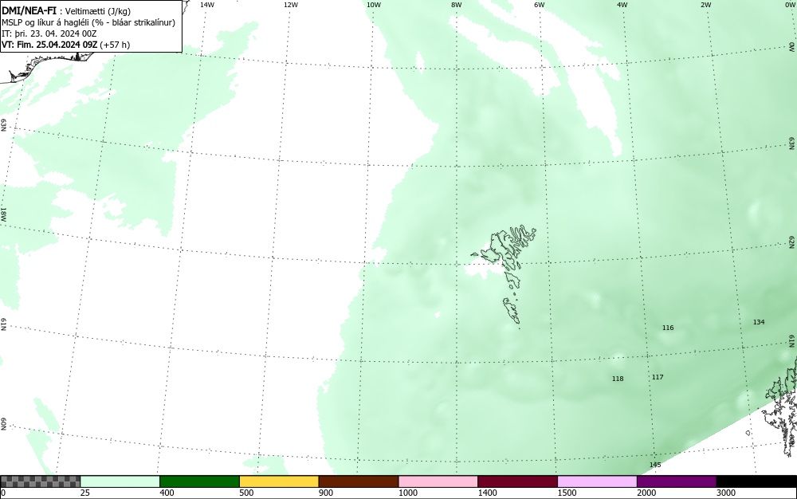Click the 12W longitude label
The height and width of the screenshot is (499, 797).
click(x=291, y=5)
